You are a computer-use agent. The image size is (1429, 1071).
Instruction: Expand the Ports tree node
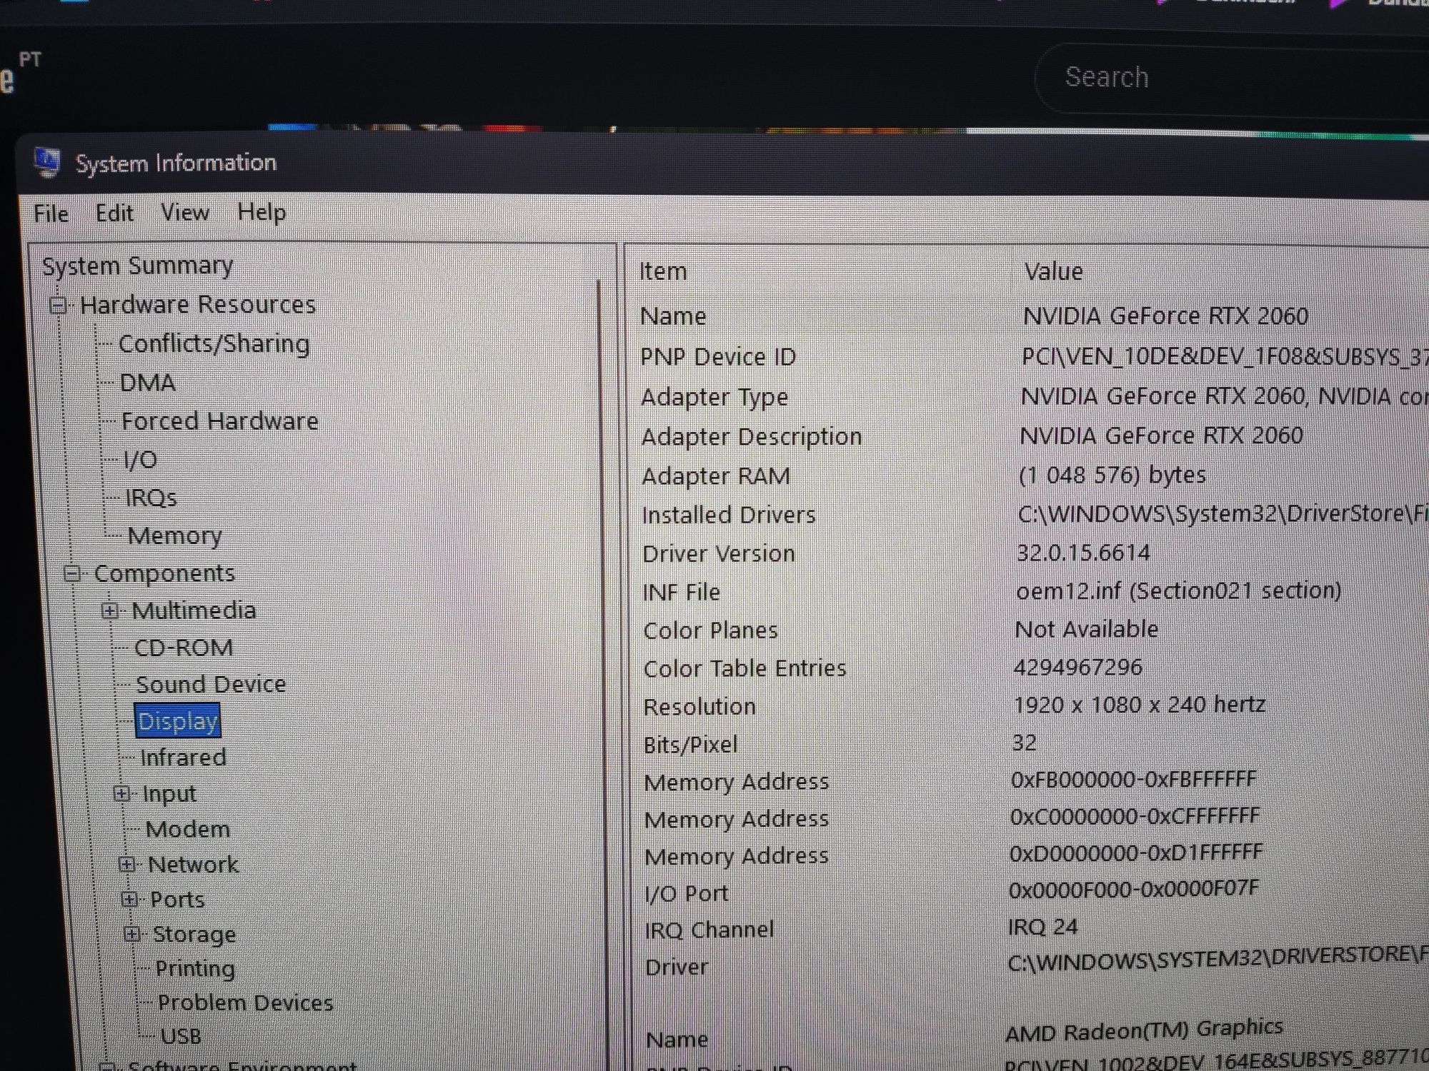tap(129, 899)
